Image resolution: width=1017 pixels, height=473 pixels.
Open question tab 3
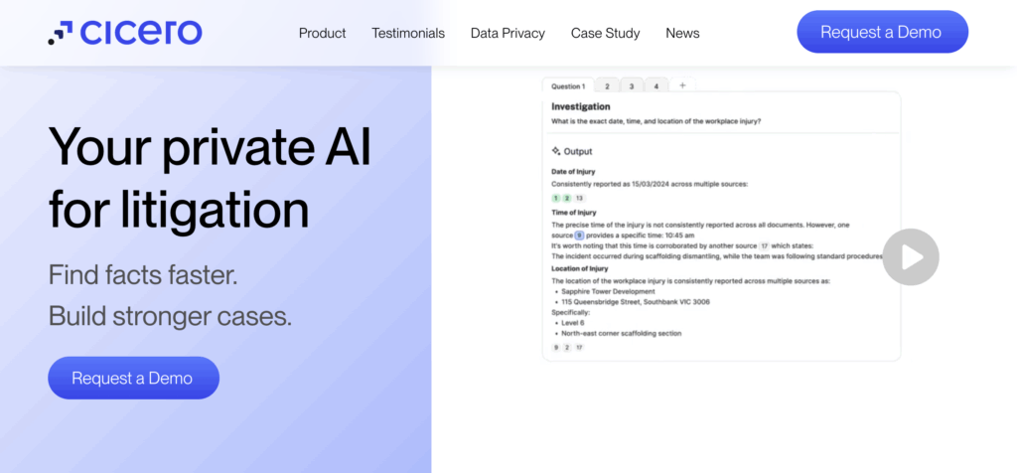[x=631, y=86]
